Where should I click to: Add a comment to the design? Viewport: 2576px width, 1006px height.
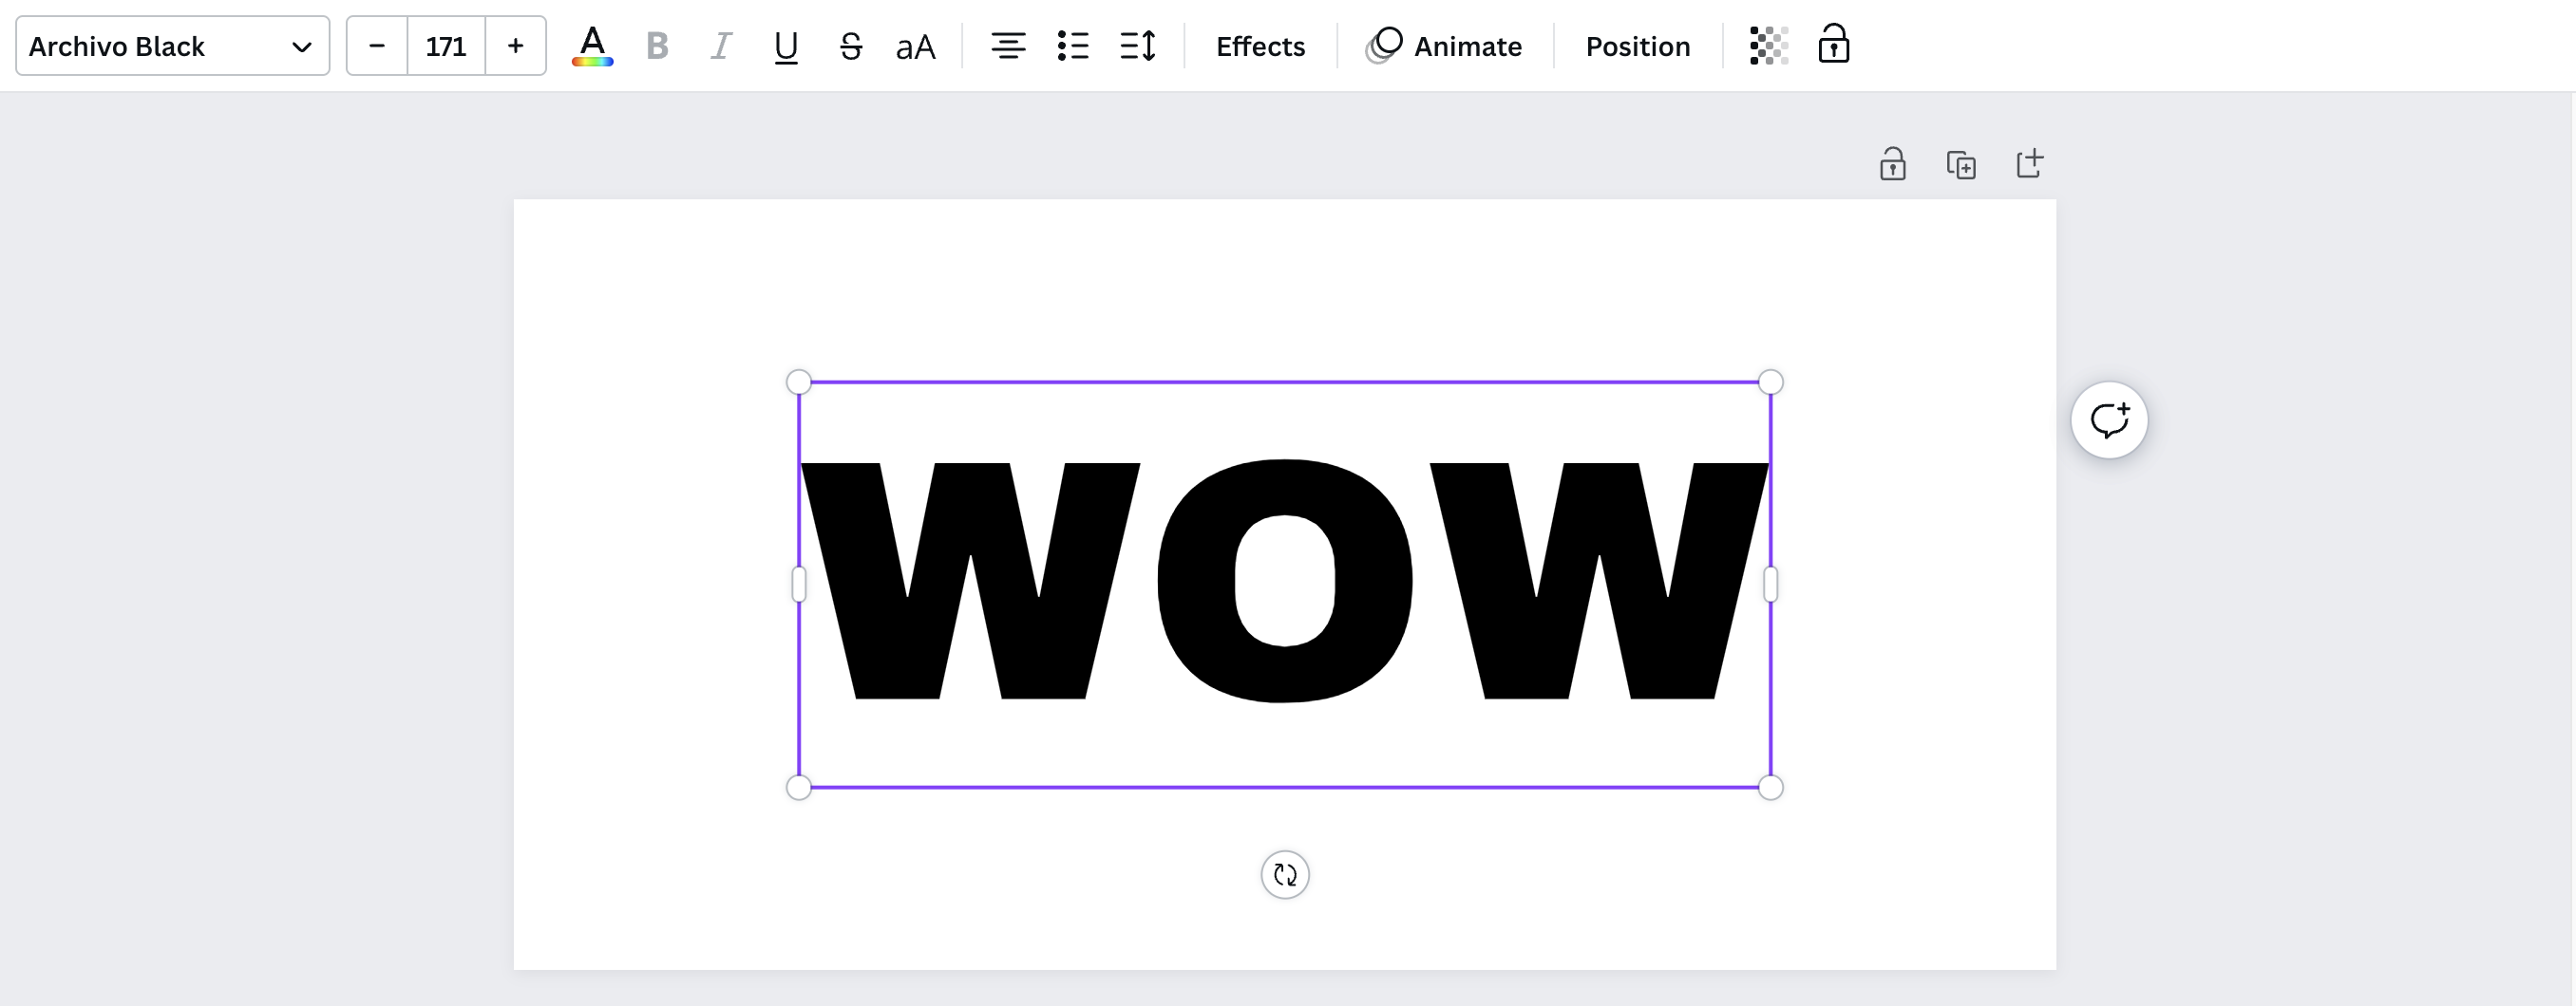pyautogui.click(x=2110, y=419)
